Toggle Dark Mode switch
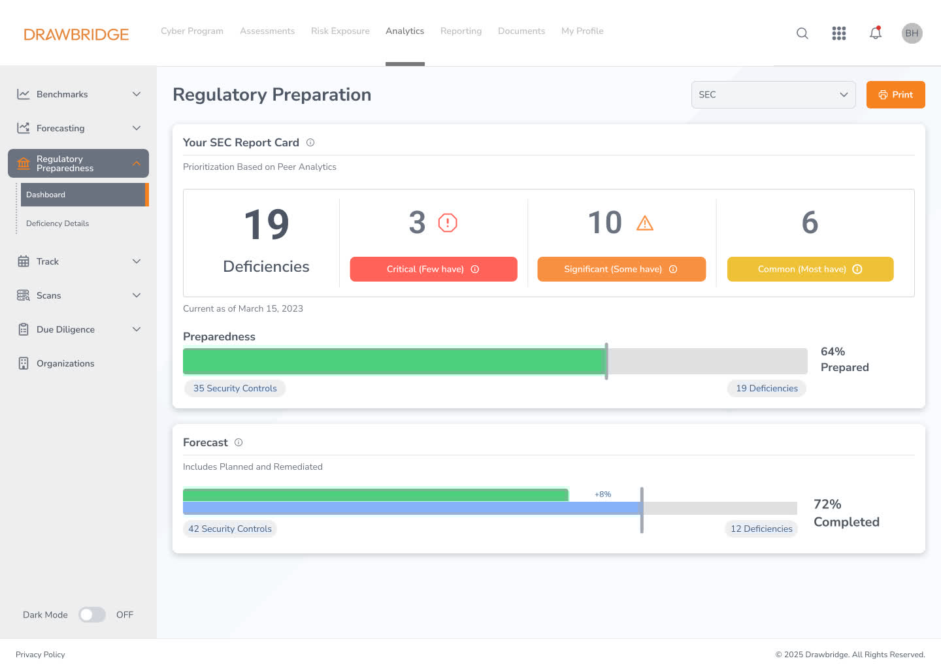The width and height of the screenshot is (941, 669). 92,615
